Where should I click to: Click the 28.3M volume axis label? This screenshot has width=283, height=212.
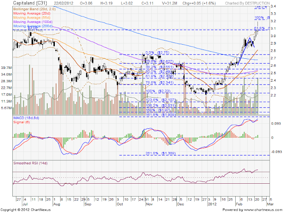click(6, 81)
